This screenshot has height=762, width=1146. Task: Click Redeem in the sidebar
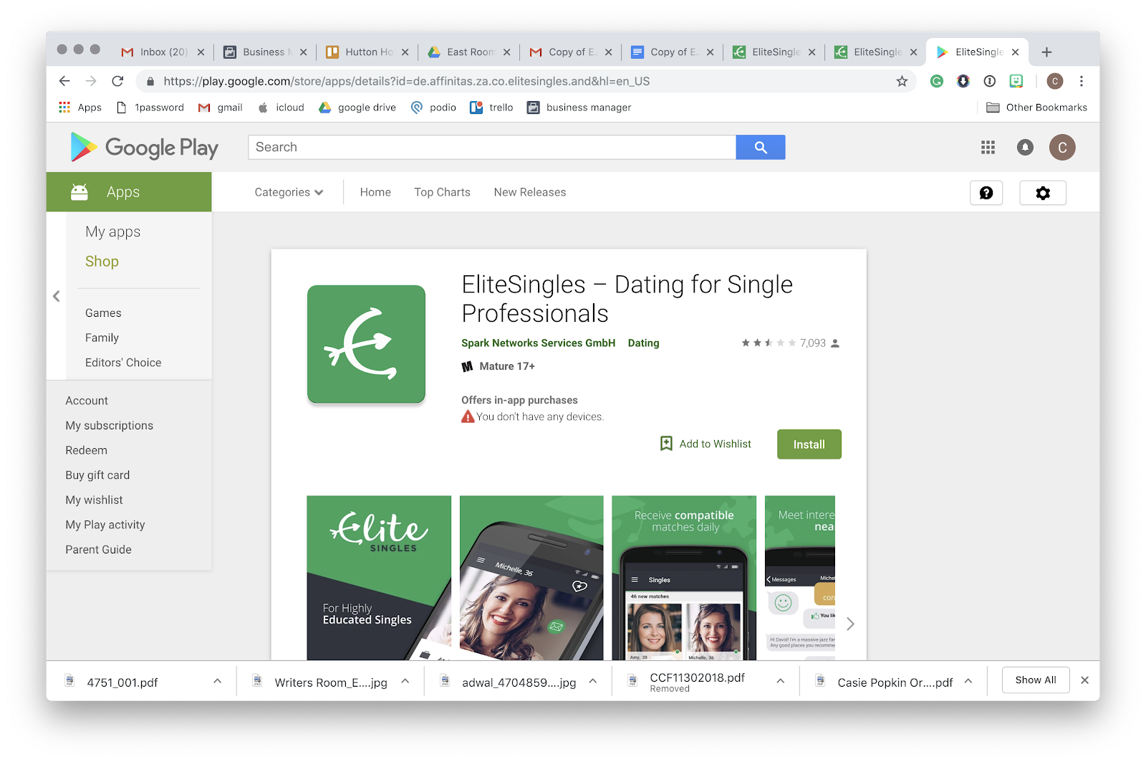86,451
